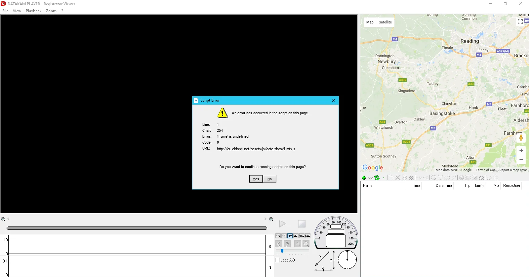
Task: Click the script URL text in the dialog
Action: pos(256,149)
